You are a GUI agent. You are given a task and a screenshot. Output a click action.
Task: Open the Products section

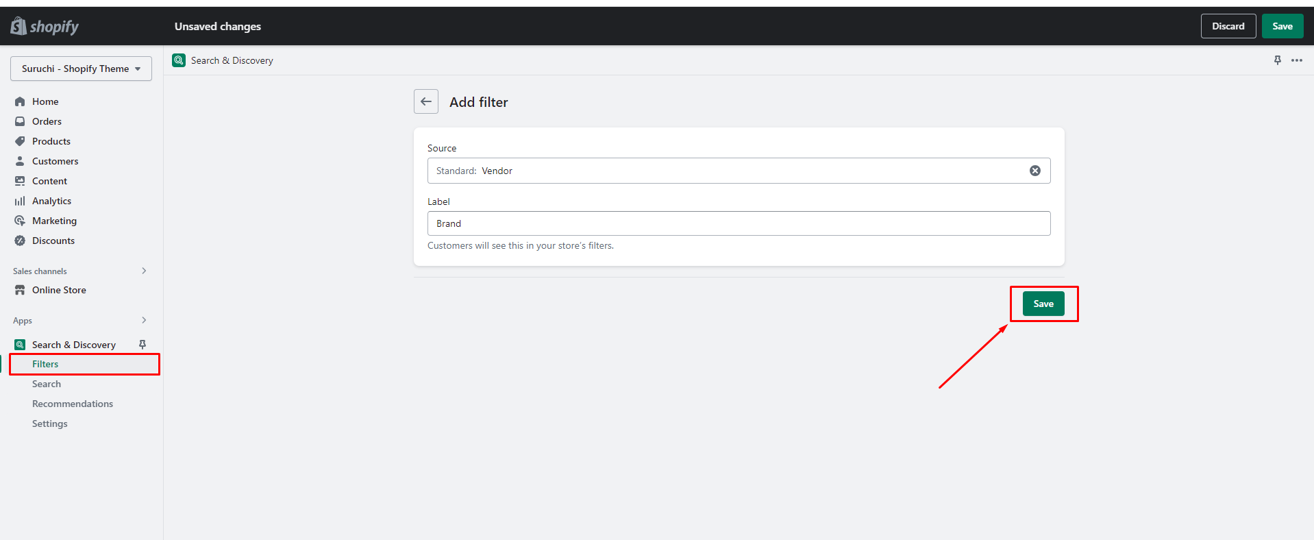pyautogui.click(x=51, y=141)
